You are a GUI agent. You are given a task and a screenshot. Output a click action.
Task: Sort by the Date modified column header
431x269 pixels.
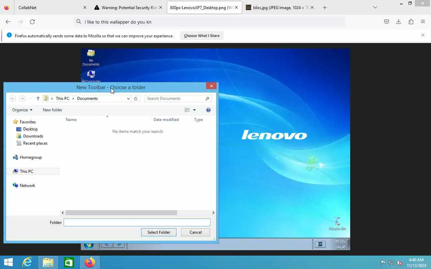tap(166, 120)
